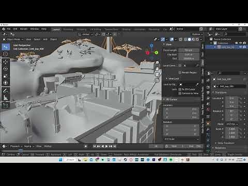Image resolution: width=248 pixels, height=186 pixels.
Task: Click the Focal Length value field
Action: (x=189, y=50)
